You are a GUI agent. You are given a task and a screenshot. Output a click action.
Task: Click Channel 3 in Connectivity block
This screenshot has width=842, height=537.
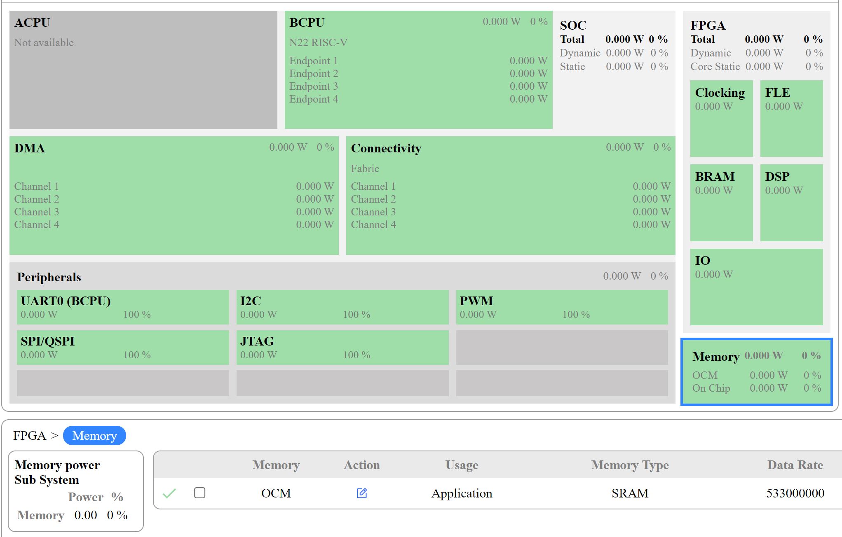(x=511, y=212)
